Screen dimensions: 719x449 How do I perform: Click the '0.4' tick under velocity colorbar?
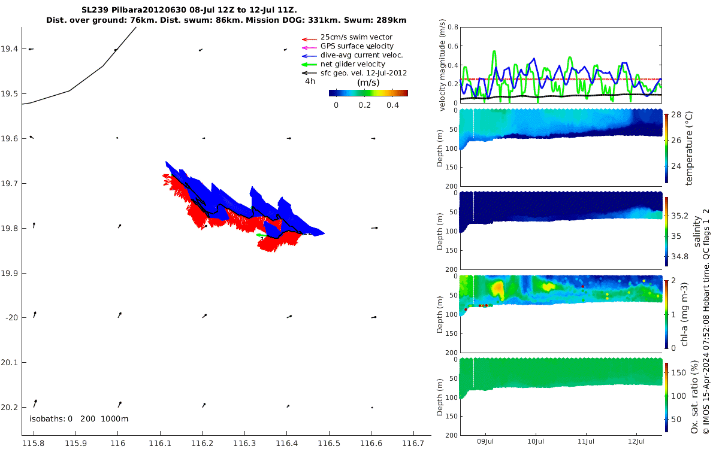coord(392,105)
